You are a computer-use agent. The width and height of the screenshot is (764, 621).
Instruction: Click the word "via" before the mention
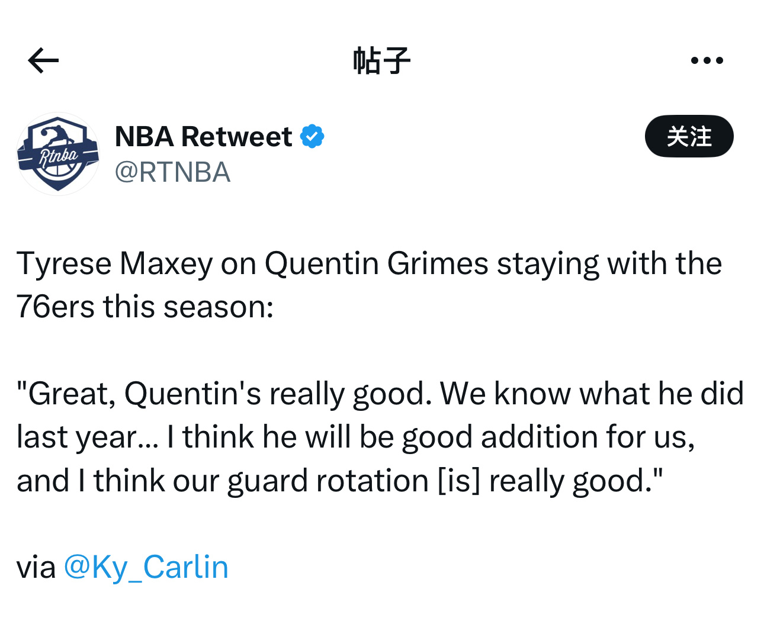click(x=36, y=567)
